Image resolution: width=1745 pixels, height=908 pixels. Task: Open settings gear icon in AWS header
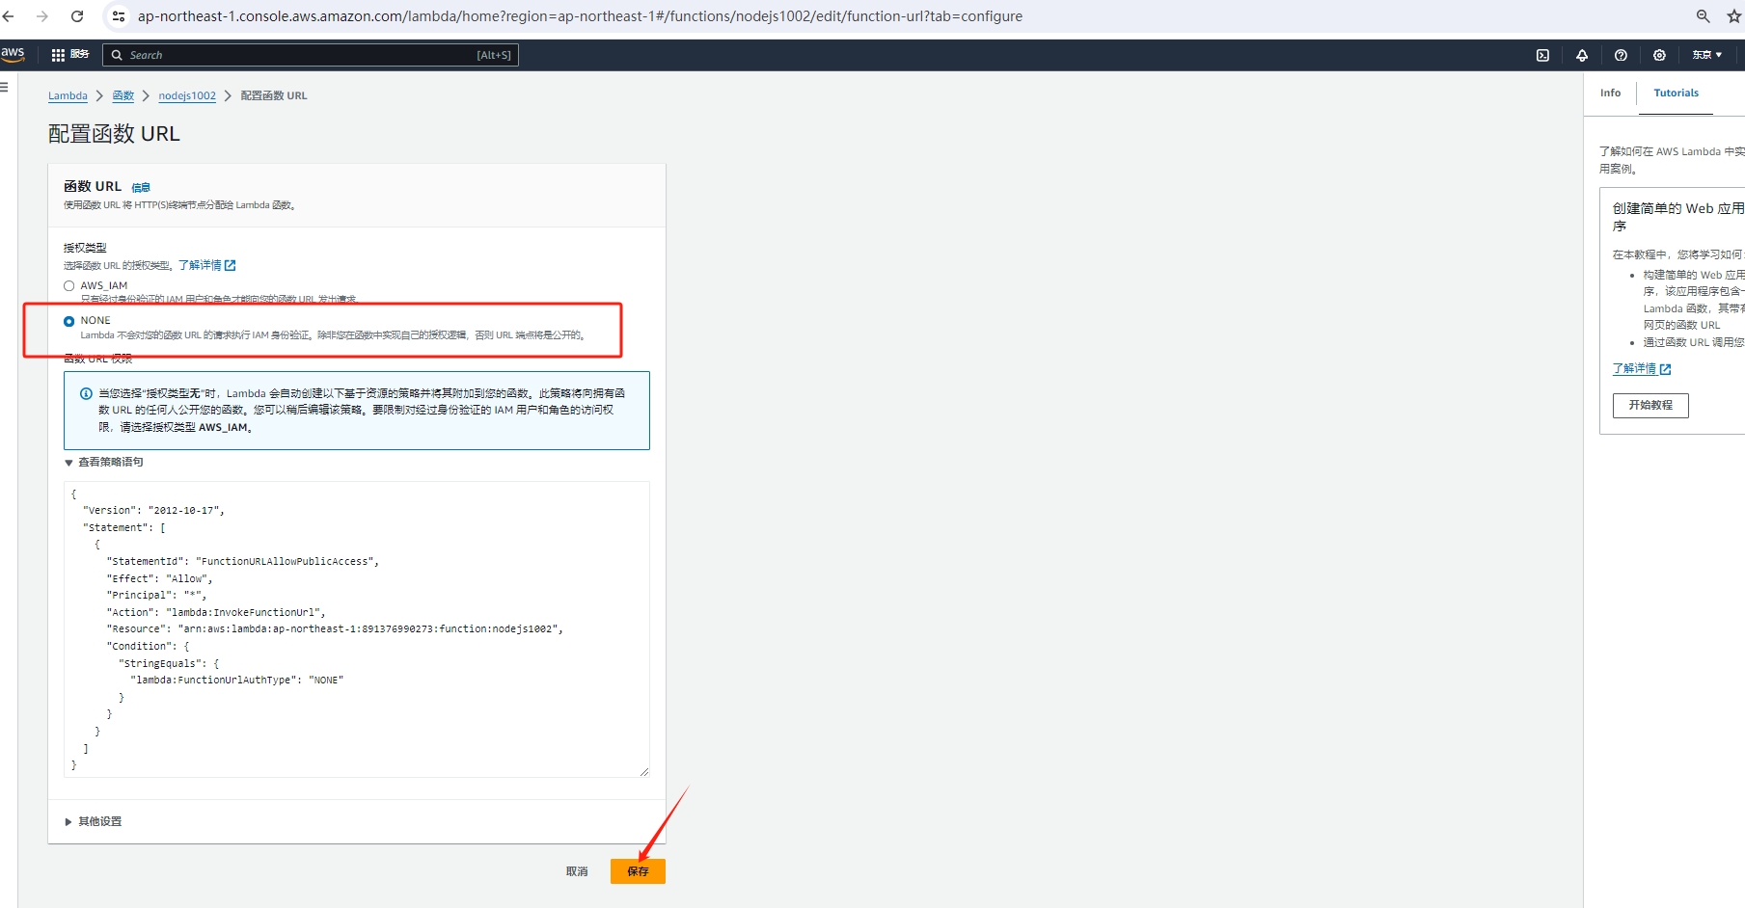(1659, 55)
